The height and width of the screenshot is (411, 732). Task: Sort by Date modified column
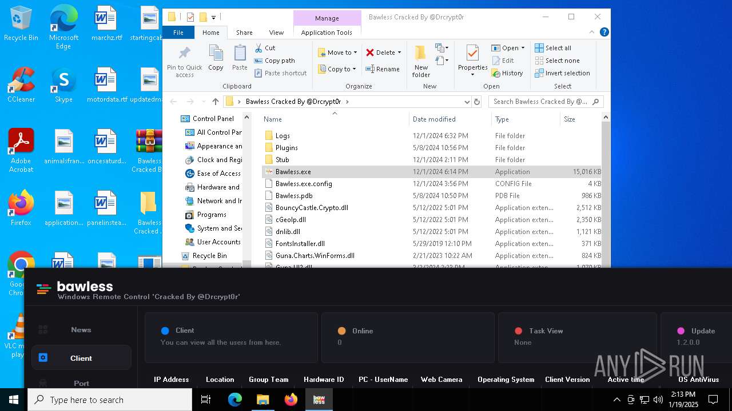pyautogui.click(x=434, y=119)
